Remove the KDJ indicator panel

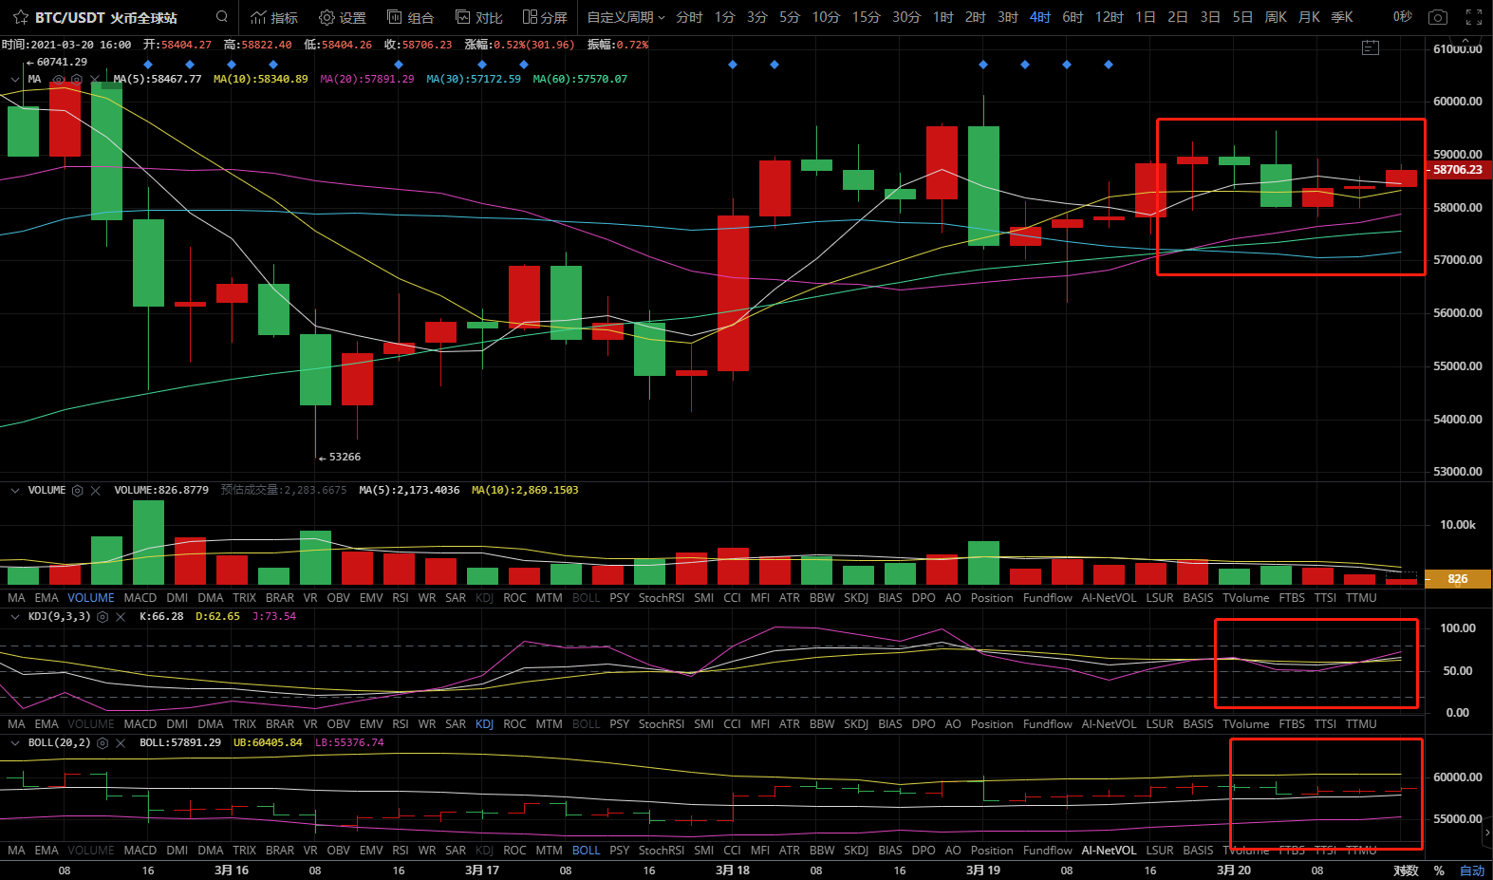(x=121, y=617)
